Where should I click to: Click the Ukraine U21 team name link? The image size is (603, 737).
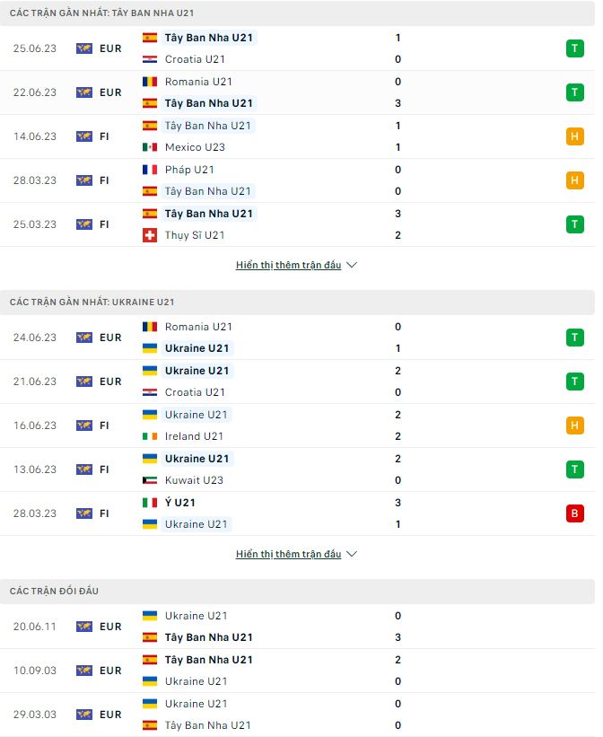tap(197, 348)
